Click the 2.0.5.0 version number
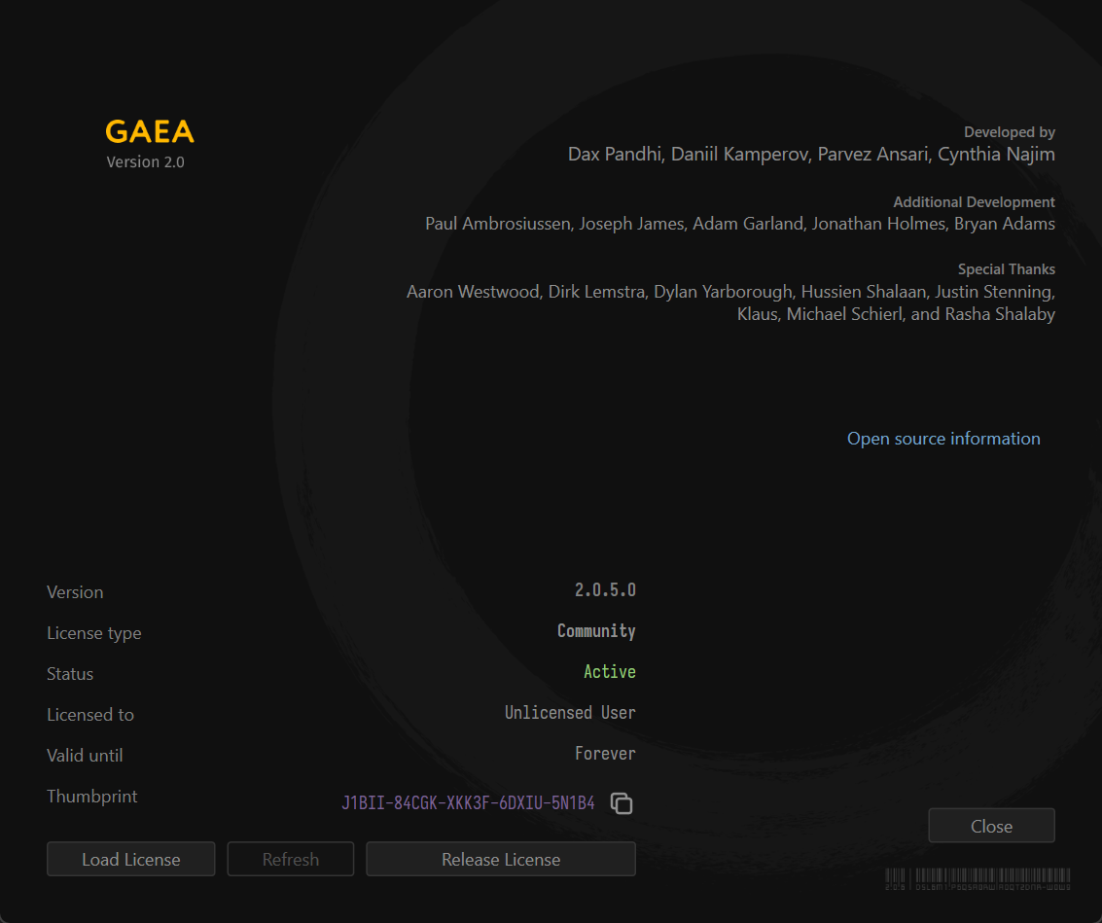Screen dimensions: 1102x923 click(x=604, y=590)
